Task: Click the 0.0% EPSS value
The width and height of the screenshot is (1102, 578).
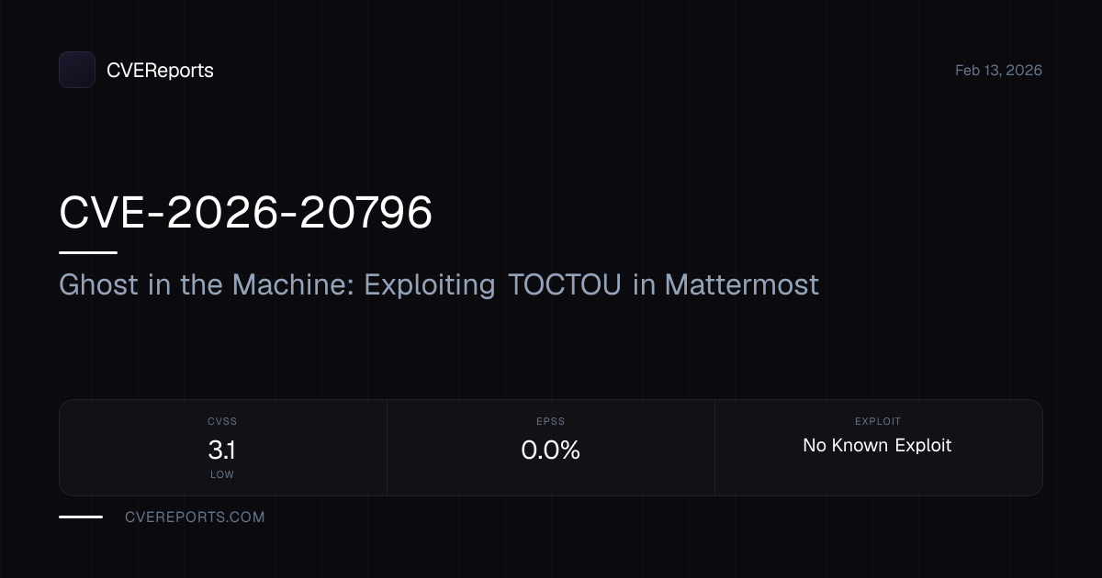Action: (x=551, y=450)
